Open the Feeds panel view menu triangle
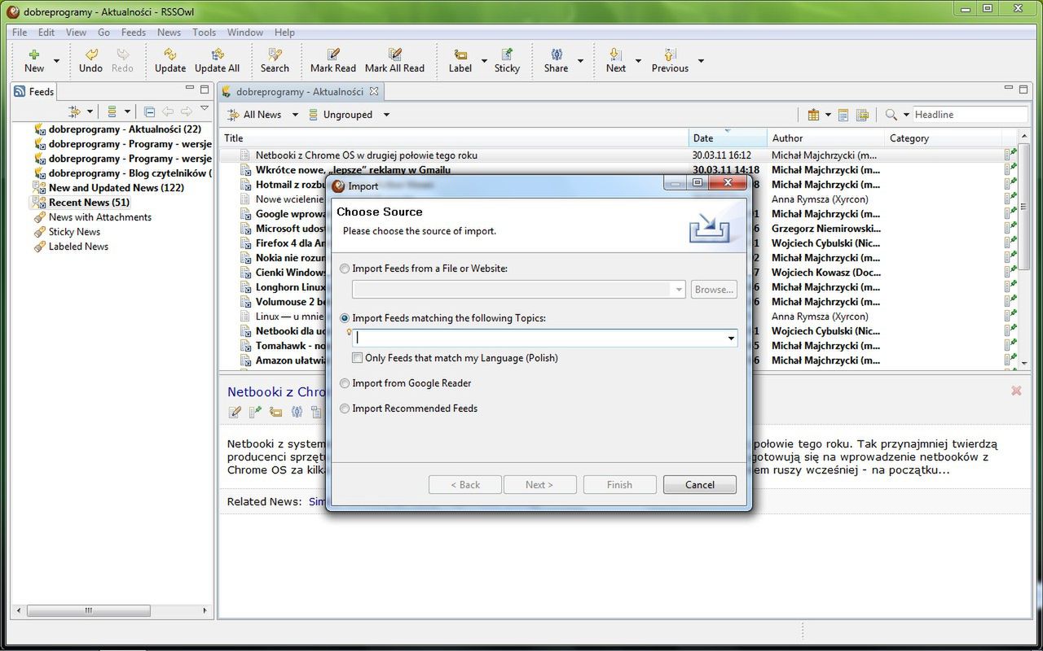 point(205,108)
